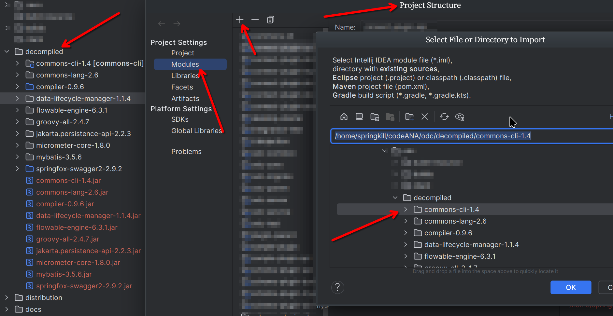Select flowable-engine-6.3.1.jar file
This screenshot has height=316, width=613.
(77, 227)
